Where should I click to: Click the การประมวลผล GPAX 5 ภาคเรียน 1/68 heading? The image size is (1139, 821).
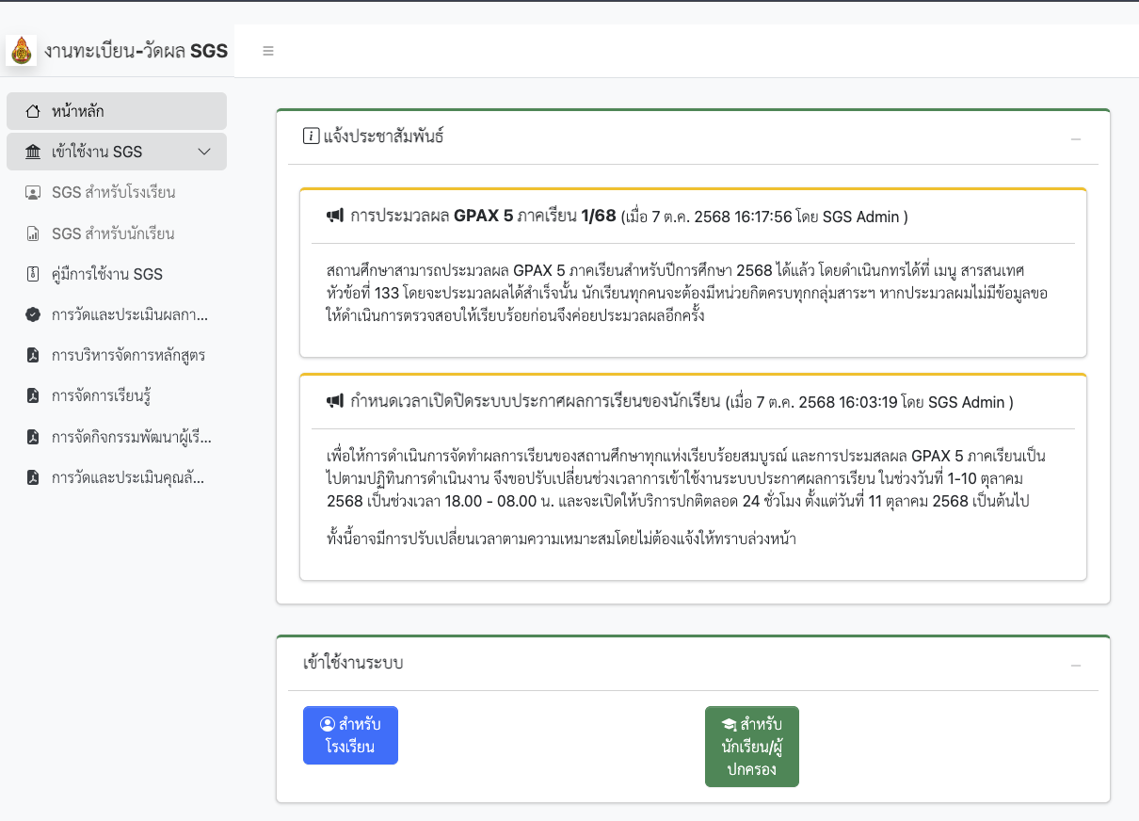[x=483, y=217]
